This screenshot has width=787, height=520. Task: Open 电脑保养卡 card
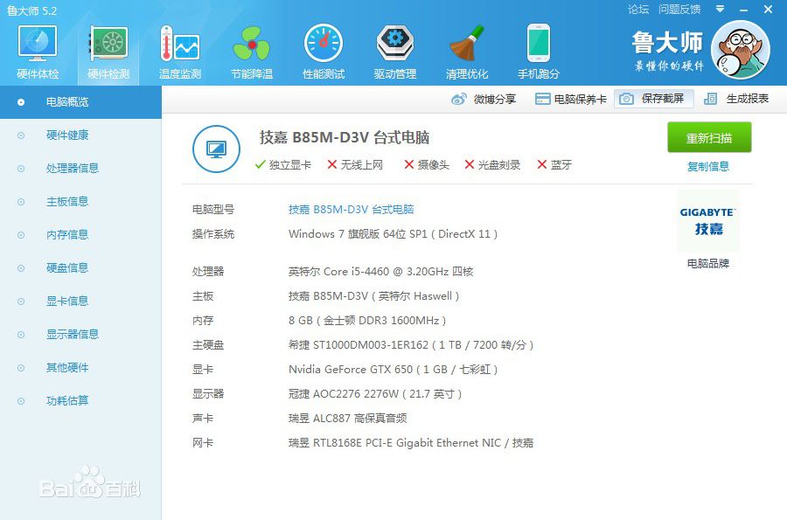pos(571,99)
